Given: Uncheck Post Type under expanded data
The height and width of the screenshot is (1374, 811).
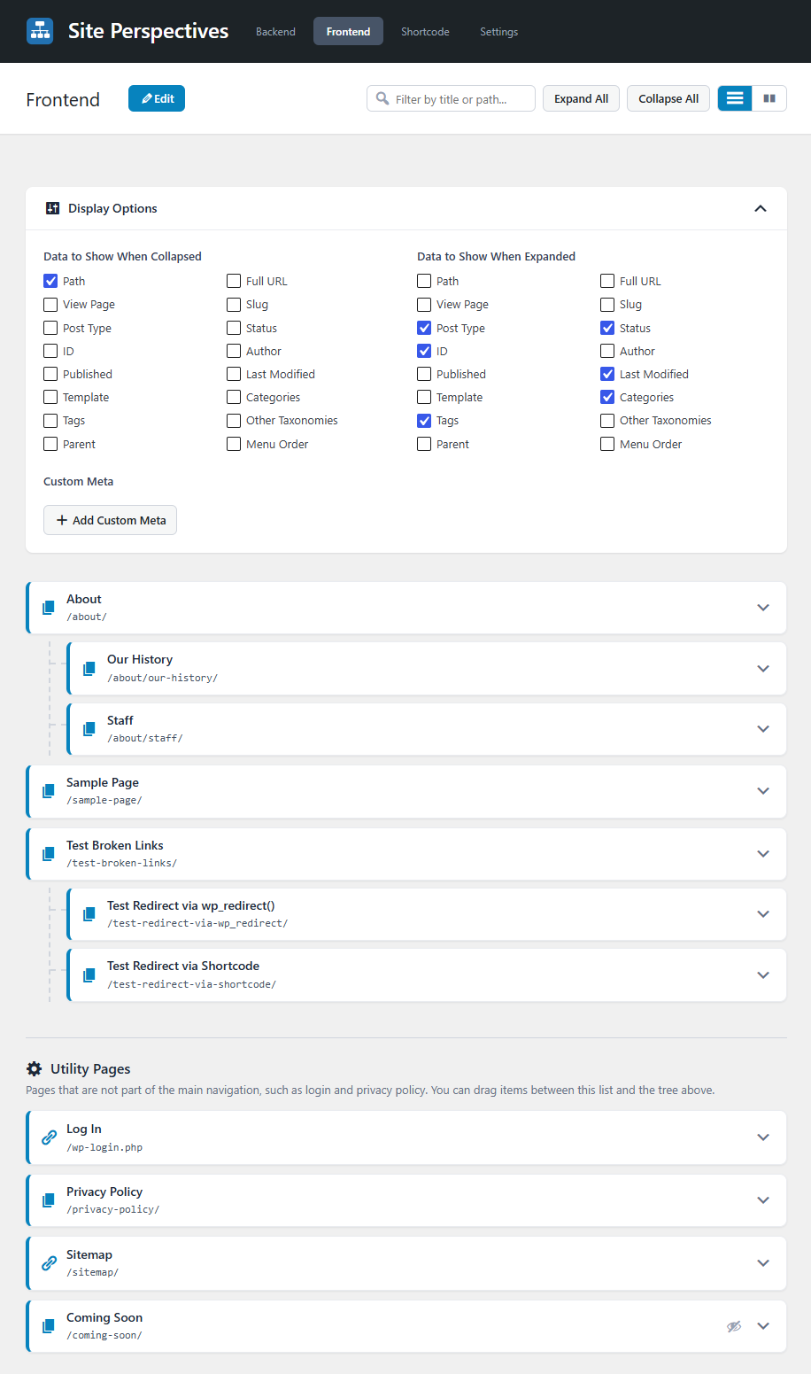Looking at the screenshot, I should point(424,328).
